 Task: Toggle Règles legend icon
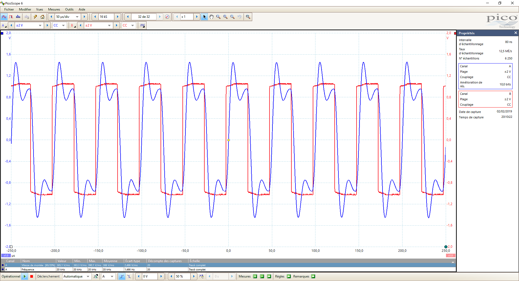pos(289,276)
